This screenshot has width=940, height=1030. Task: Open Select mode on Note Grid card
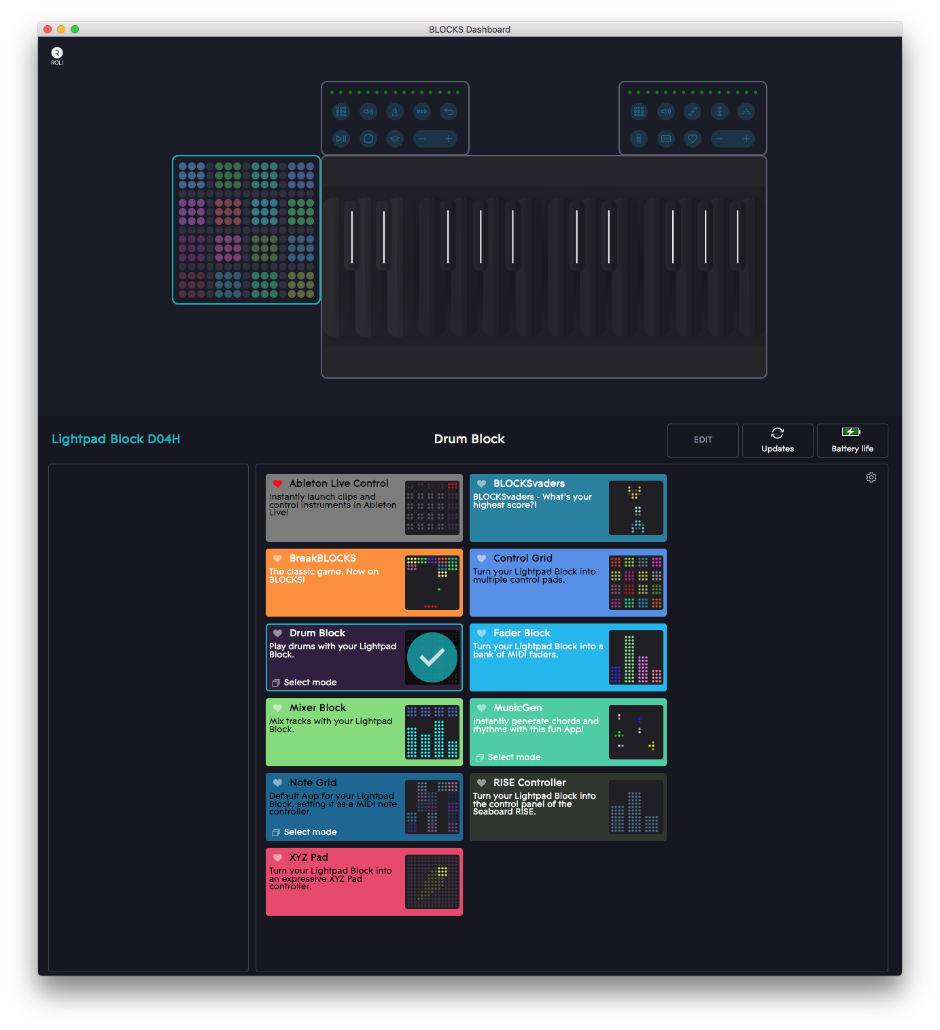tap(304, 832)
